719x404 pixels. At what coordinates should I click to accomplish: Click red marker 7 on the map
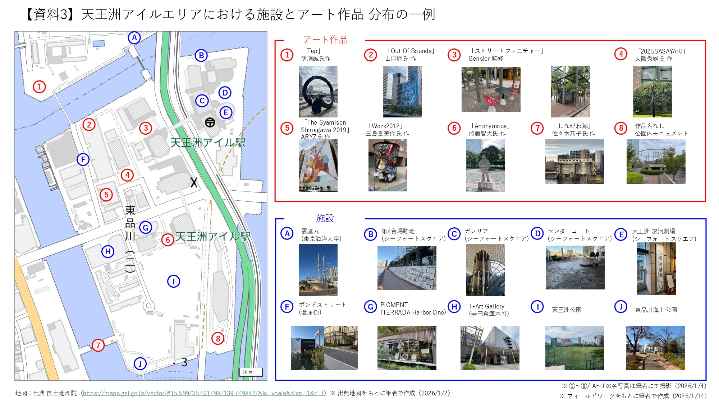pyautogui.click(x=98, y=345)
